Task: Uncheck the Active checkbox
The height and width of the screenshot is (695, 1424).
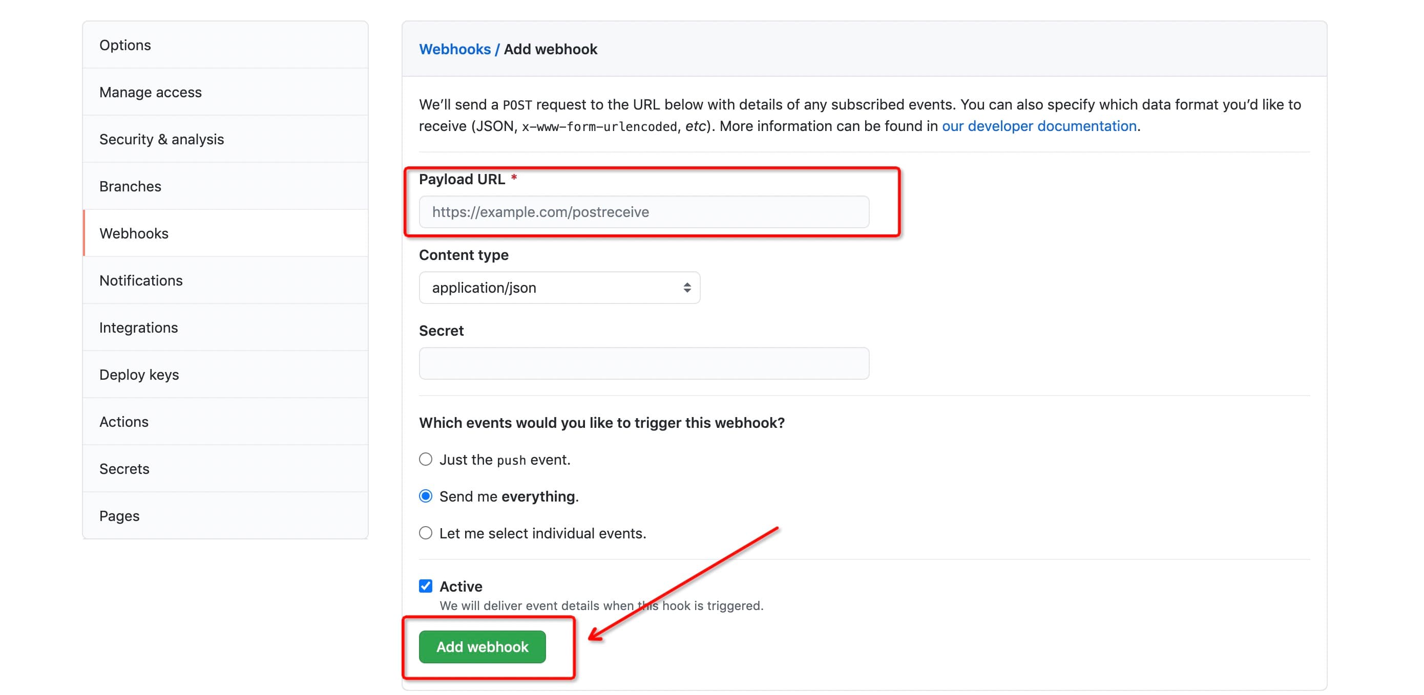Action: click(x=425, y=585)
